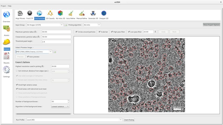The width and height of the screenshot is (223, 125).
Task: Click the Threshold peak height field
Action: (x=56, y=42)
